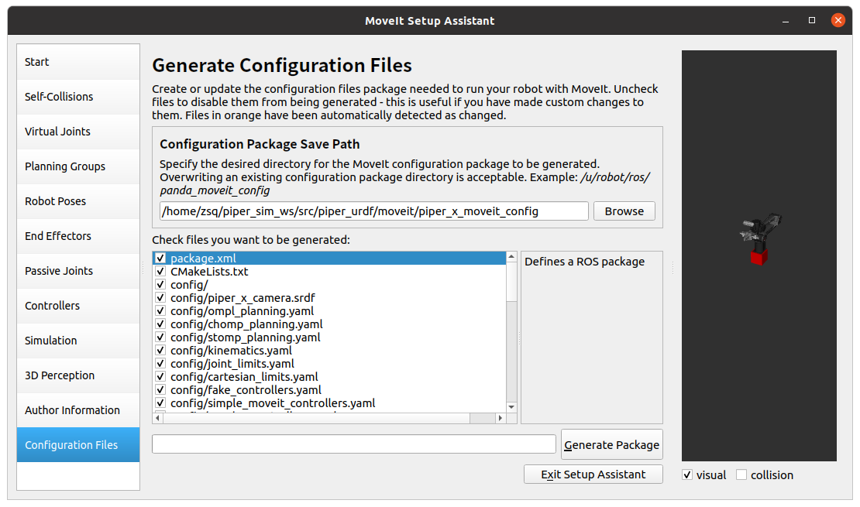The image size is (860, 507).
Task: Toggle config/cartesian_limits.yaml checkbox
Action: click(x=160, y=376)
